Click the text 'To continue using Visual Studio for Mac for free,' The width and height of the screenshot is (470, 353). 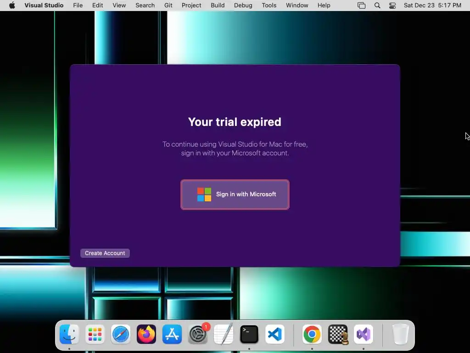[x=235, y=144]
